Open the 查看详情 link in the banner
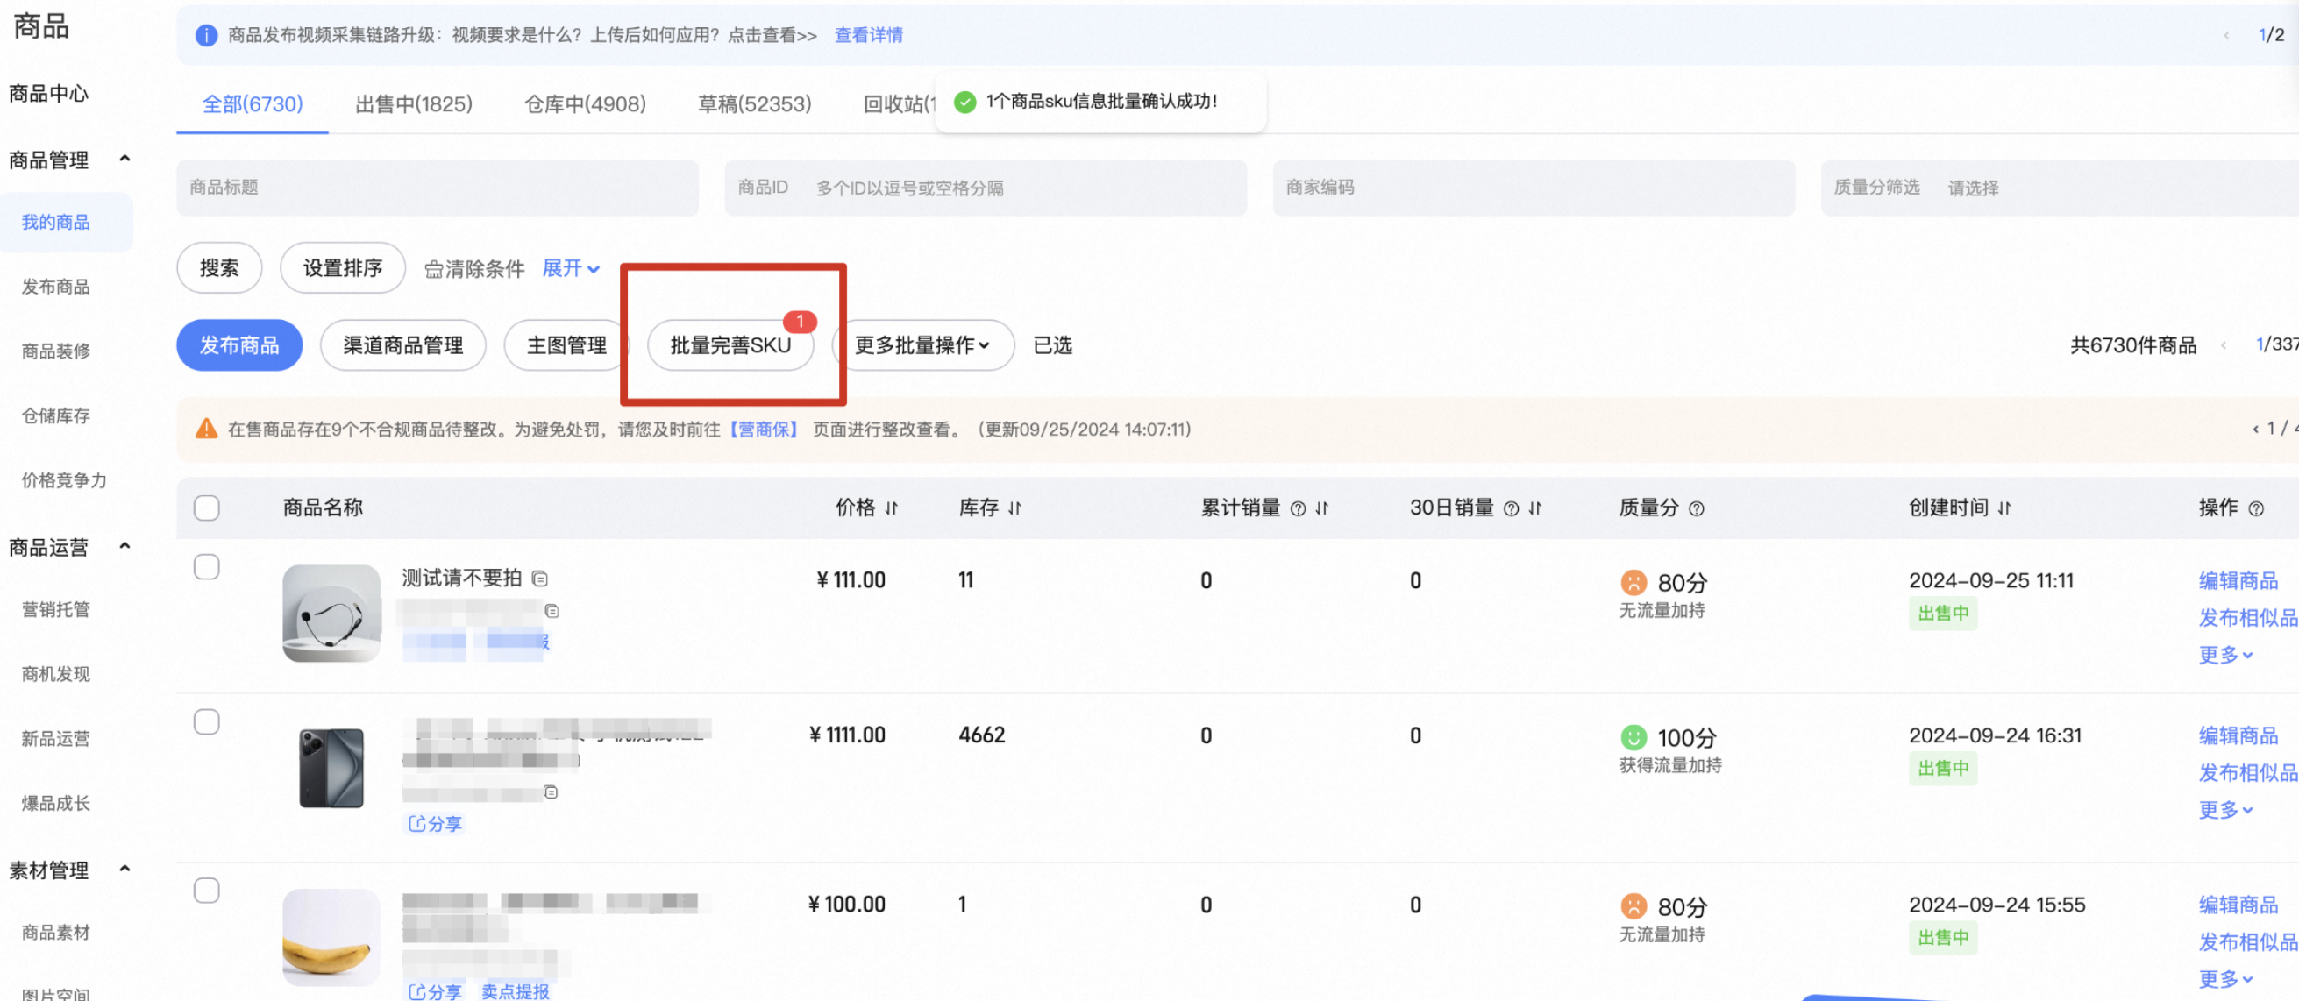2299x1001 pixels. (x=869, y=35)
